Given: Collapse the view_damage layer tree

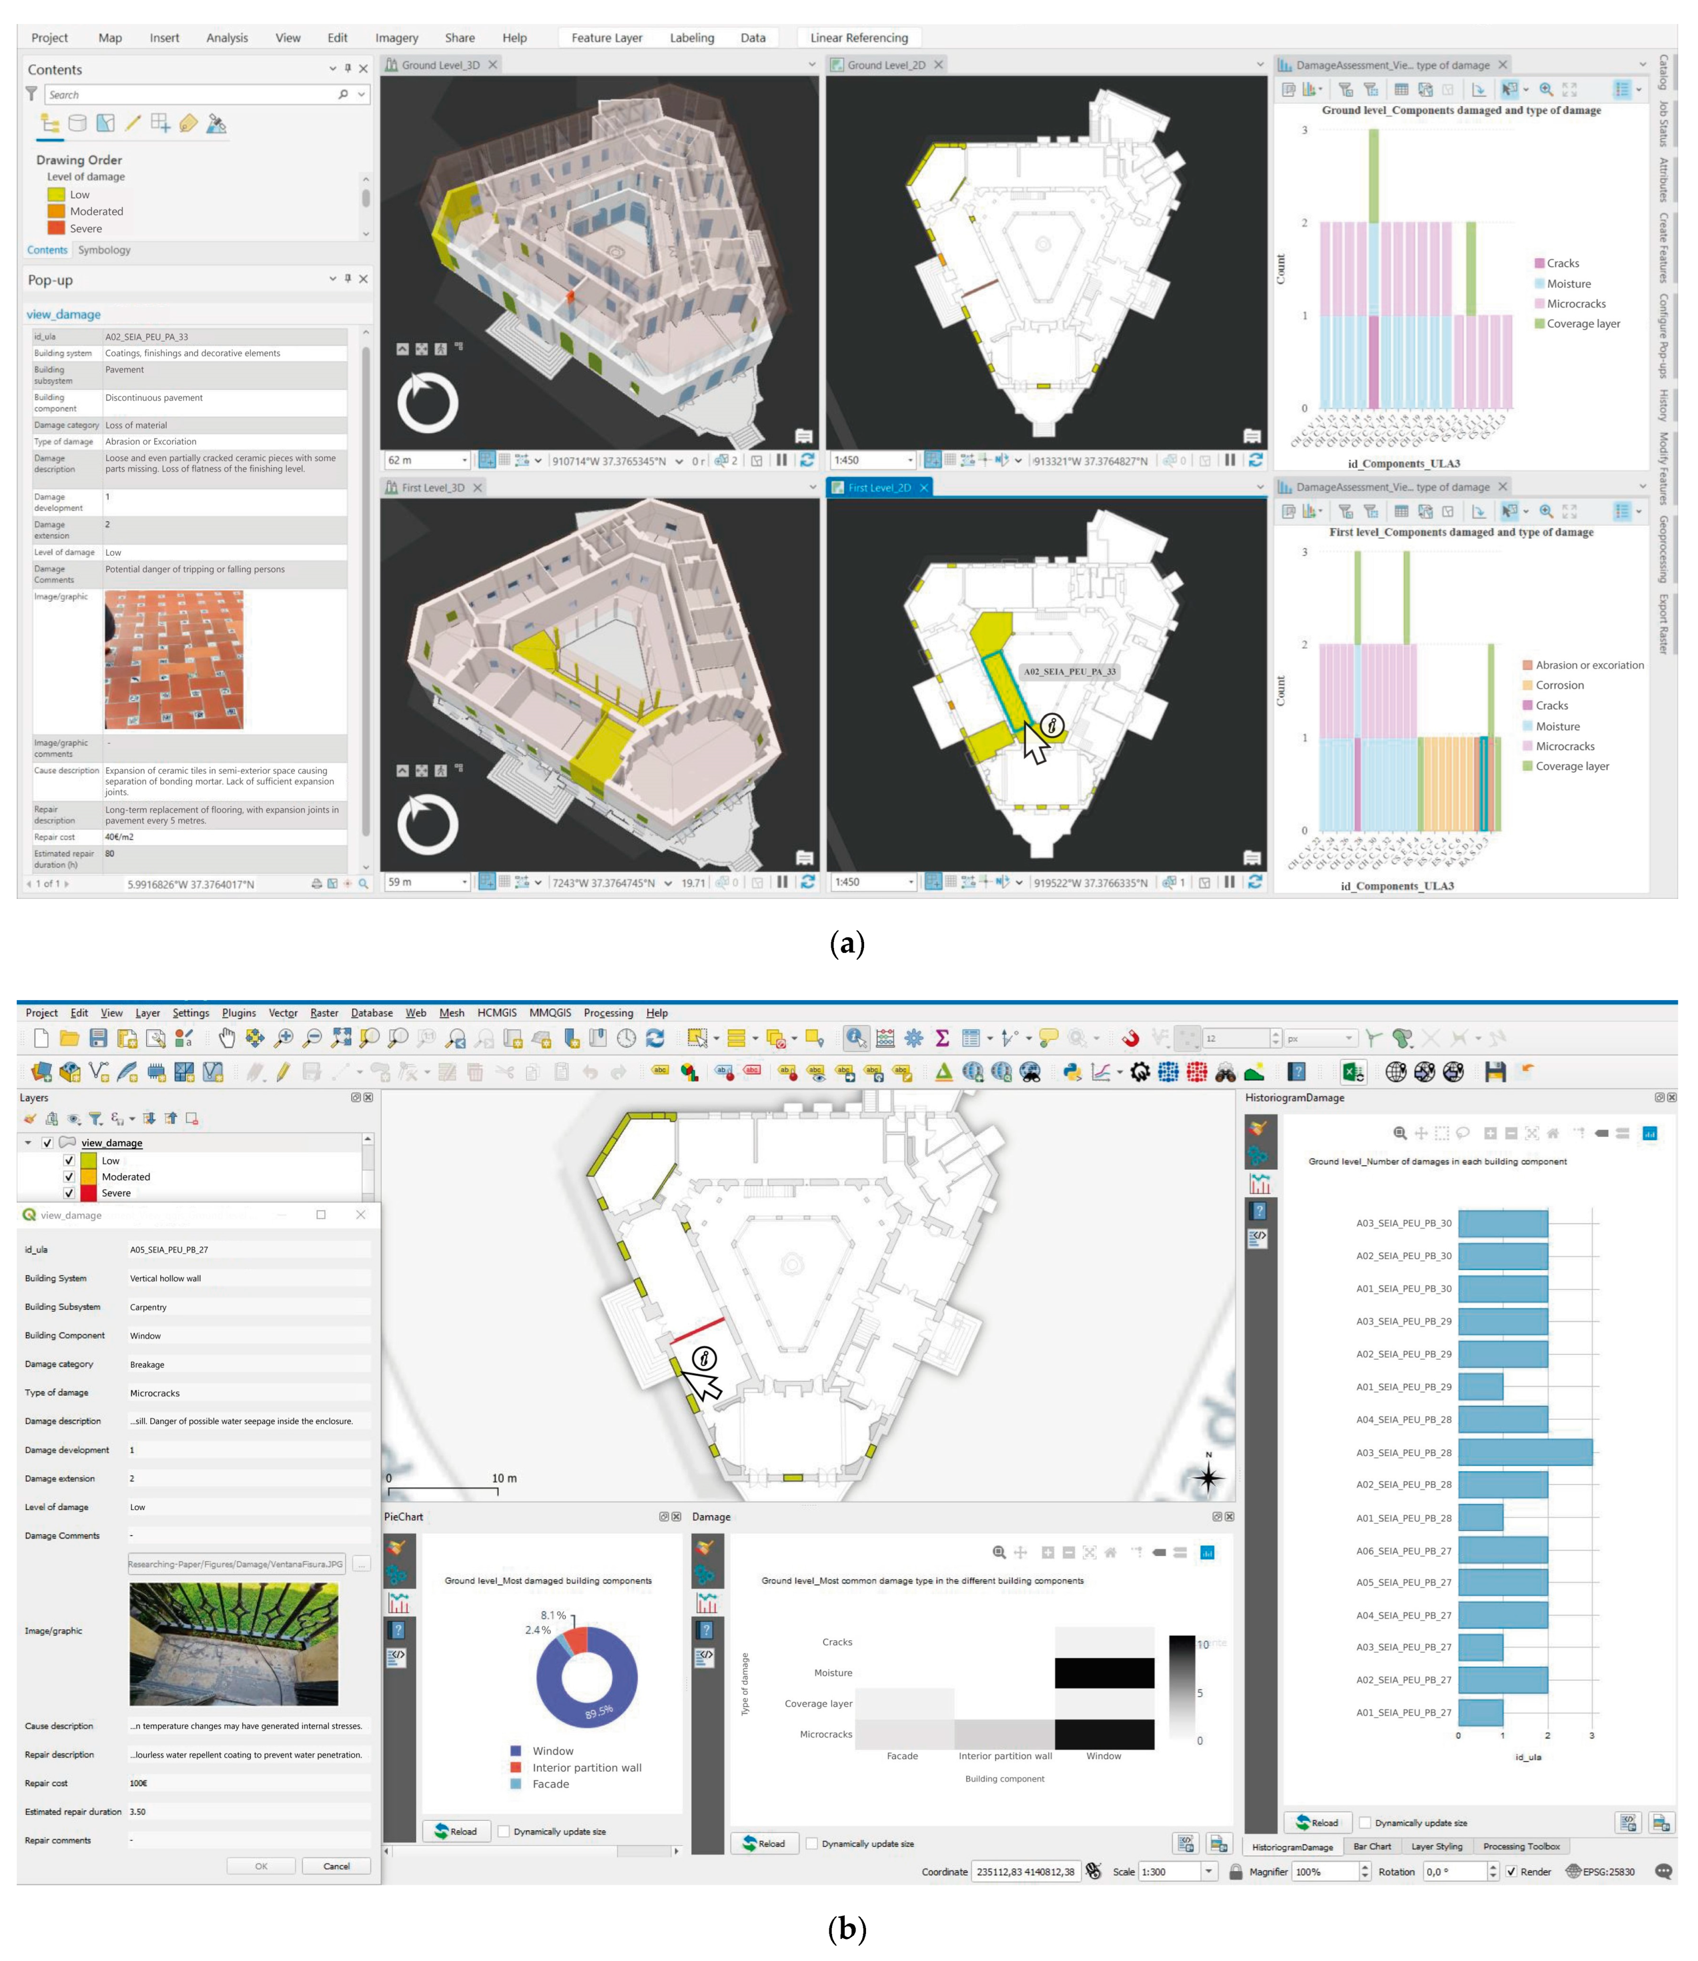Looking at the screenshot, I should pyautogui.click(x=28, y=1143).
